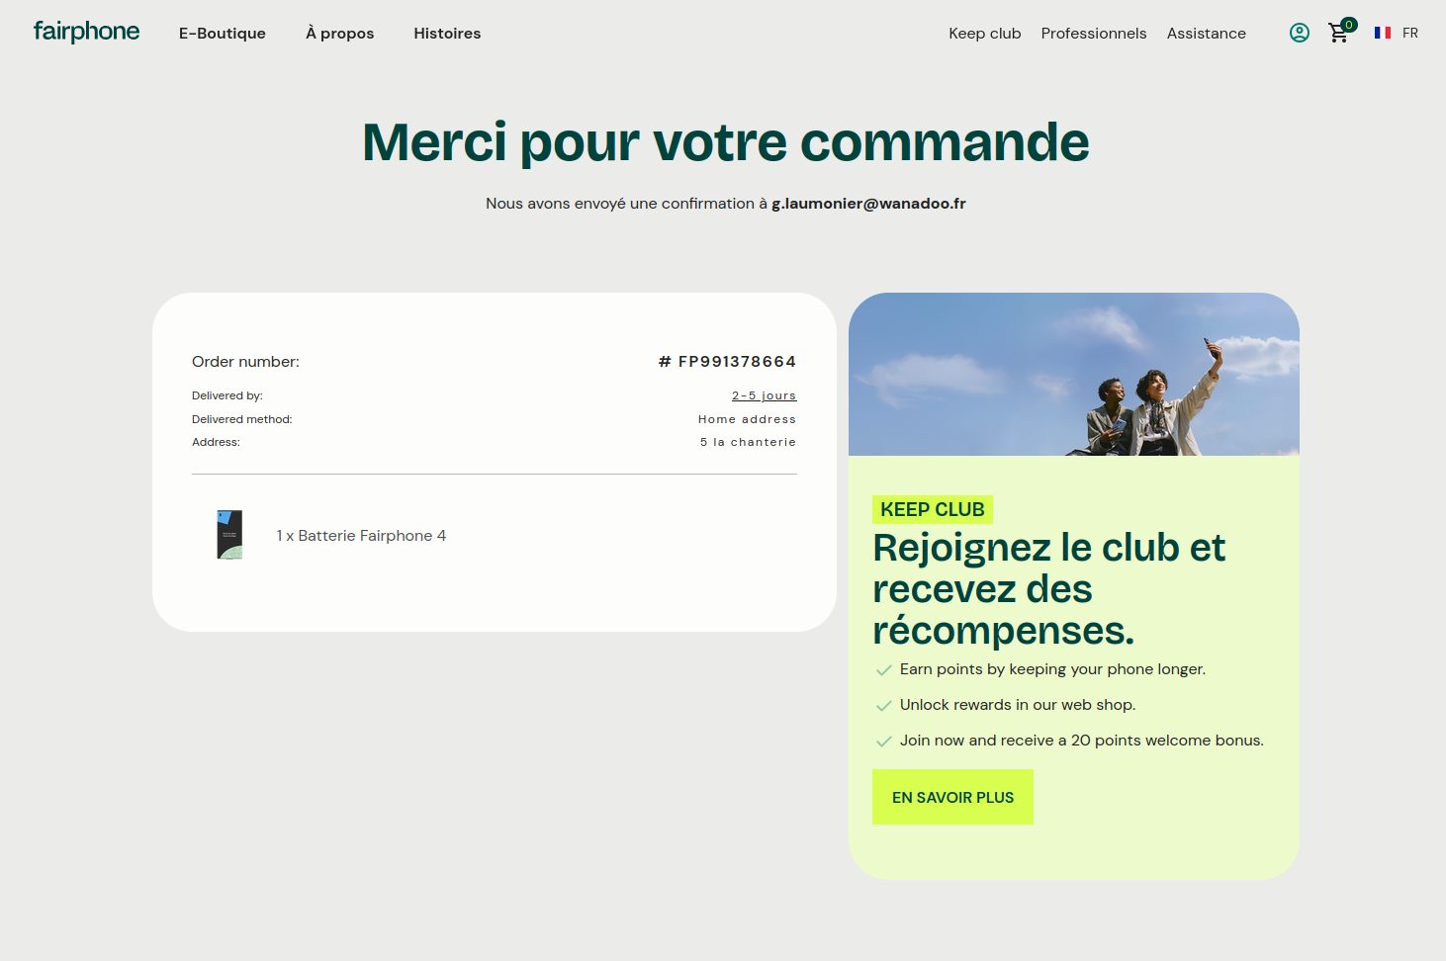1446x961 pixels.
Task: Open the user account icon
Action: [1299, 33]
